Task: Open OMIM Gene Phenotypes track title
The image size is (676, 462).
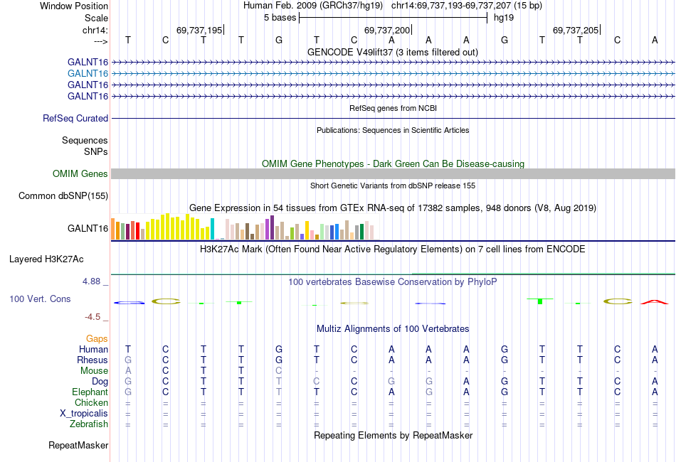Action: click(x=393, y=163)
